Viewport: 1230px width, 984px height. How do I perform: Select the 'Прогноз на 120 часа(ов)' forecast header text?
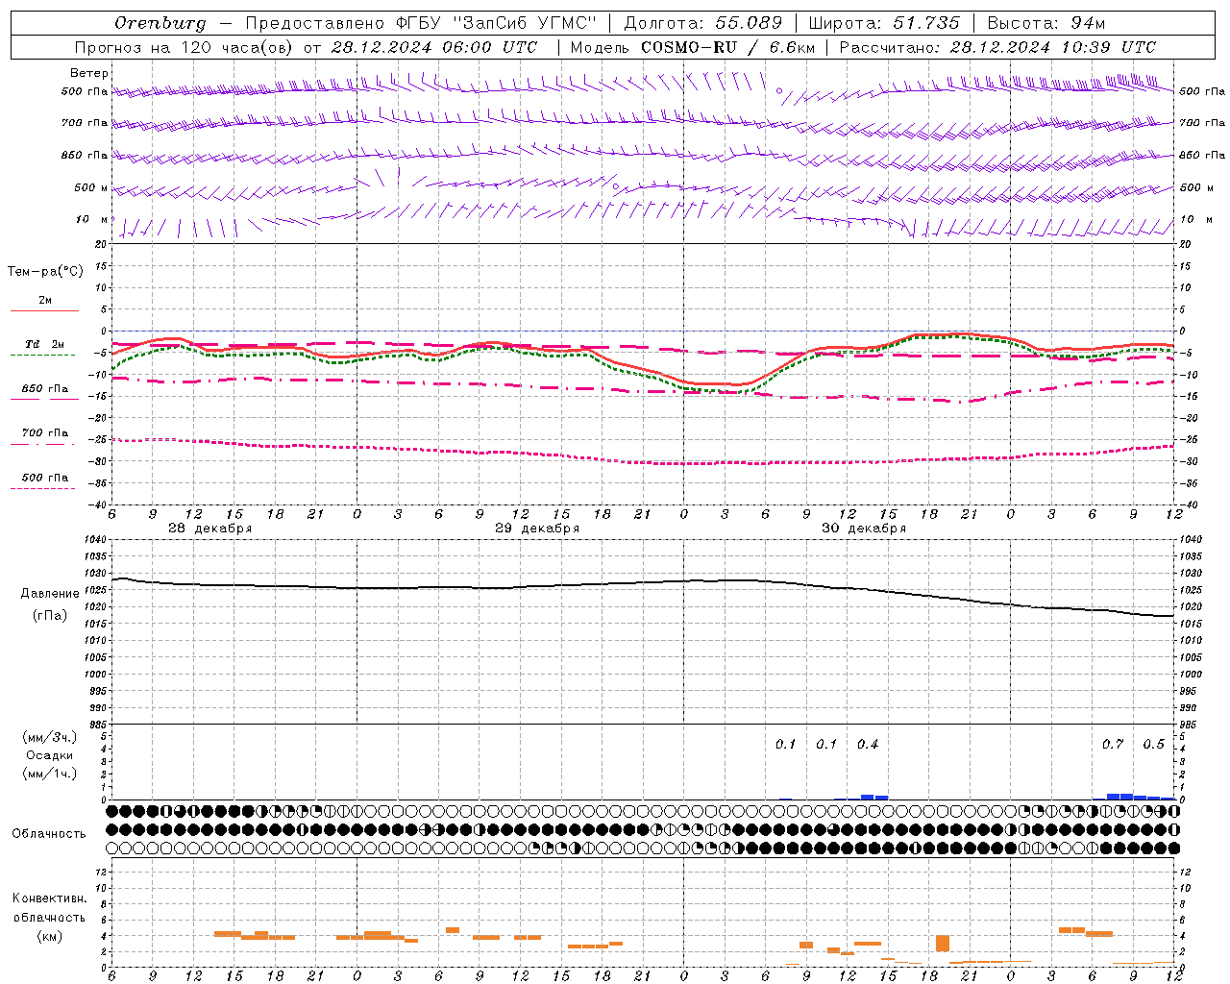pos(184,47)
